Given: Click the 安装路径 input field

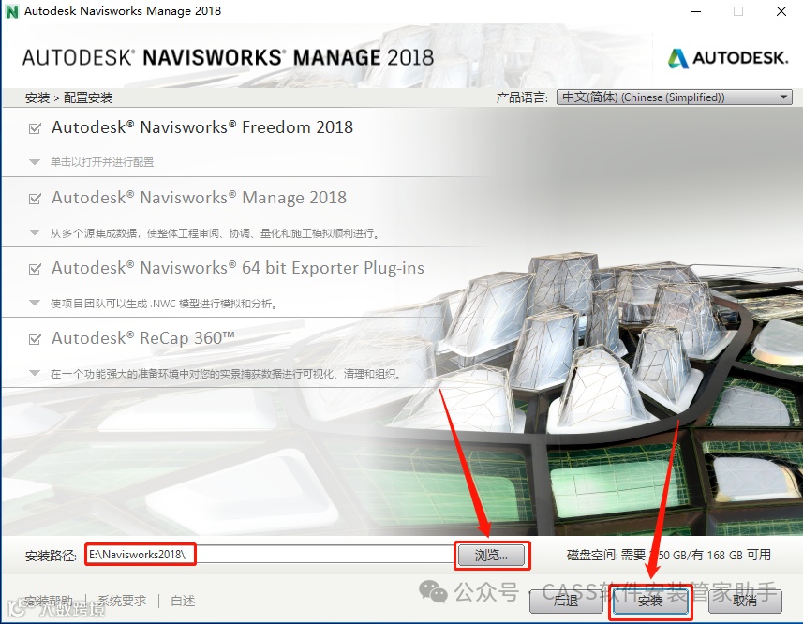Looking at the screenshot, I should pyautogui.click(x=269, y=555).
